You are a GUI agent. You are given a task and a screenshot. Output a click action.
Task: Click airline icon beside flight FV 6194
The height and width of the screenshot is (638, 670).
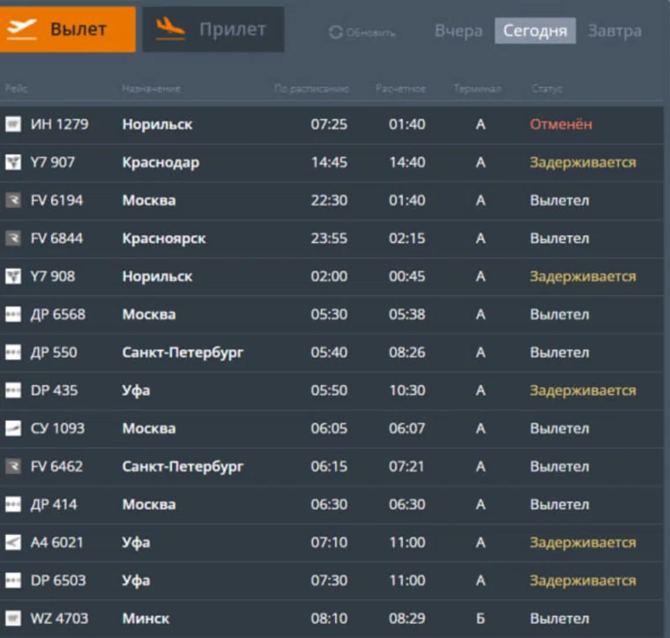coord(13,200)
